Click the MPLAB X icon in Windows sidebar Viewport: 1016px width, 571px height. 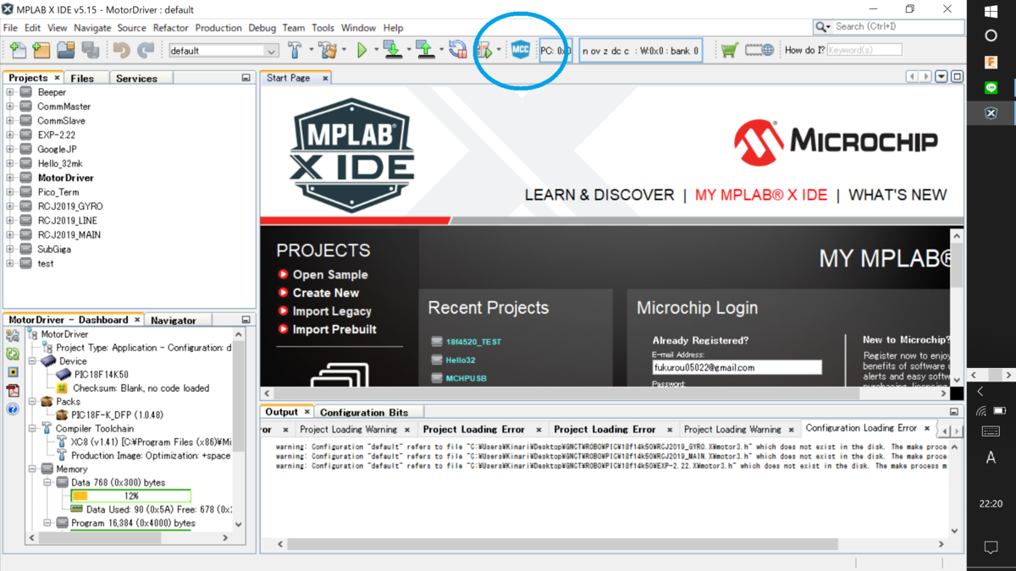point(991,113)
